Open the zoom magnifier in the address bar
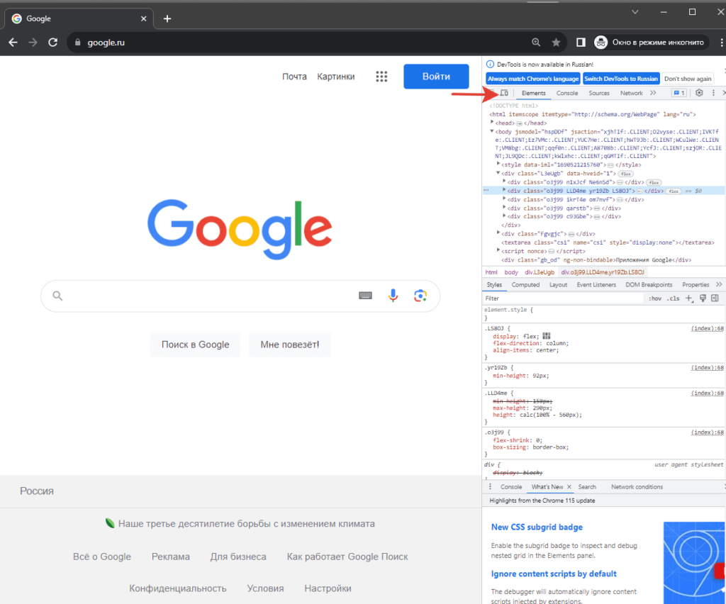Viewport: 726px width, 604px height. coord(536,43)
